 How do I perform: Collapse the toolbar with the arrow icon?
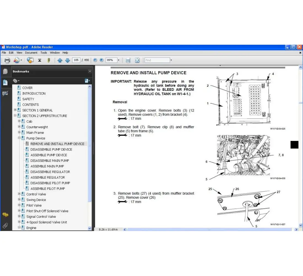[39, 60]
